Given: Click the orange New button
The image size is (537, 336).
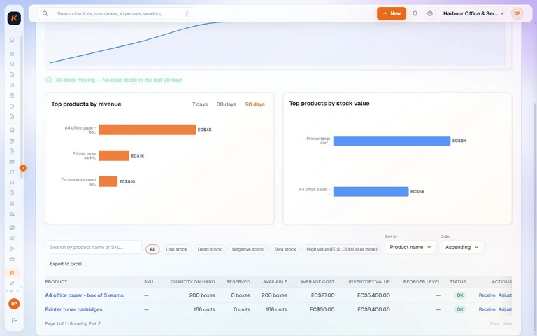Looking at the screenshot, I should click(392, 13).
